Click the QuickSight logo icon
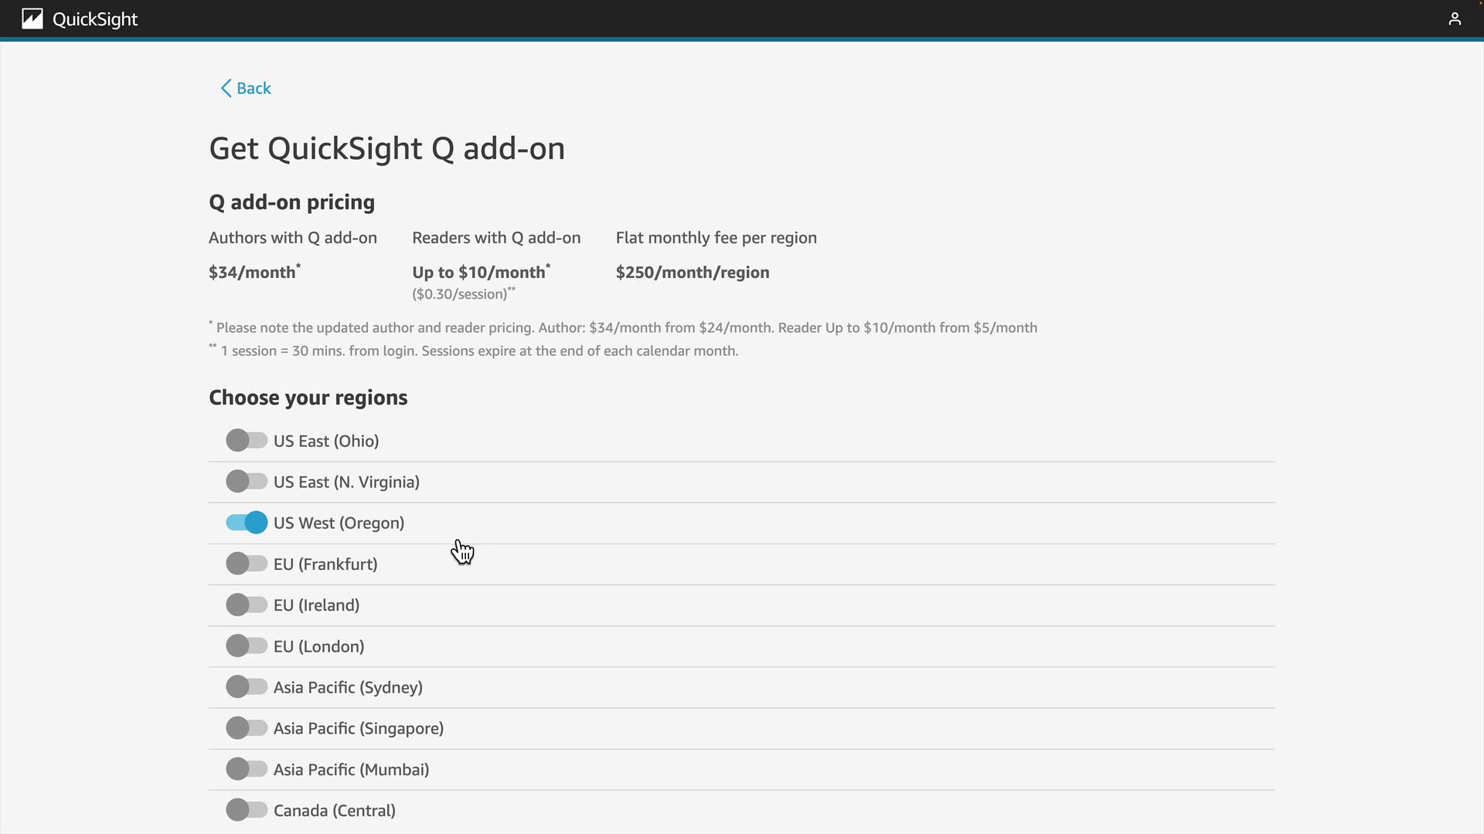 point(32,19)
